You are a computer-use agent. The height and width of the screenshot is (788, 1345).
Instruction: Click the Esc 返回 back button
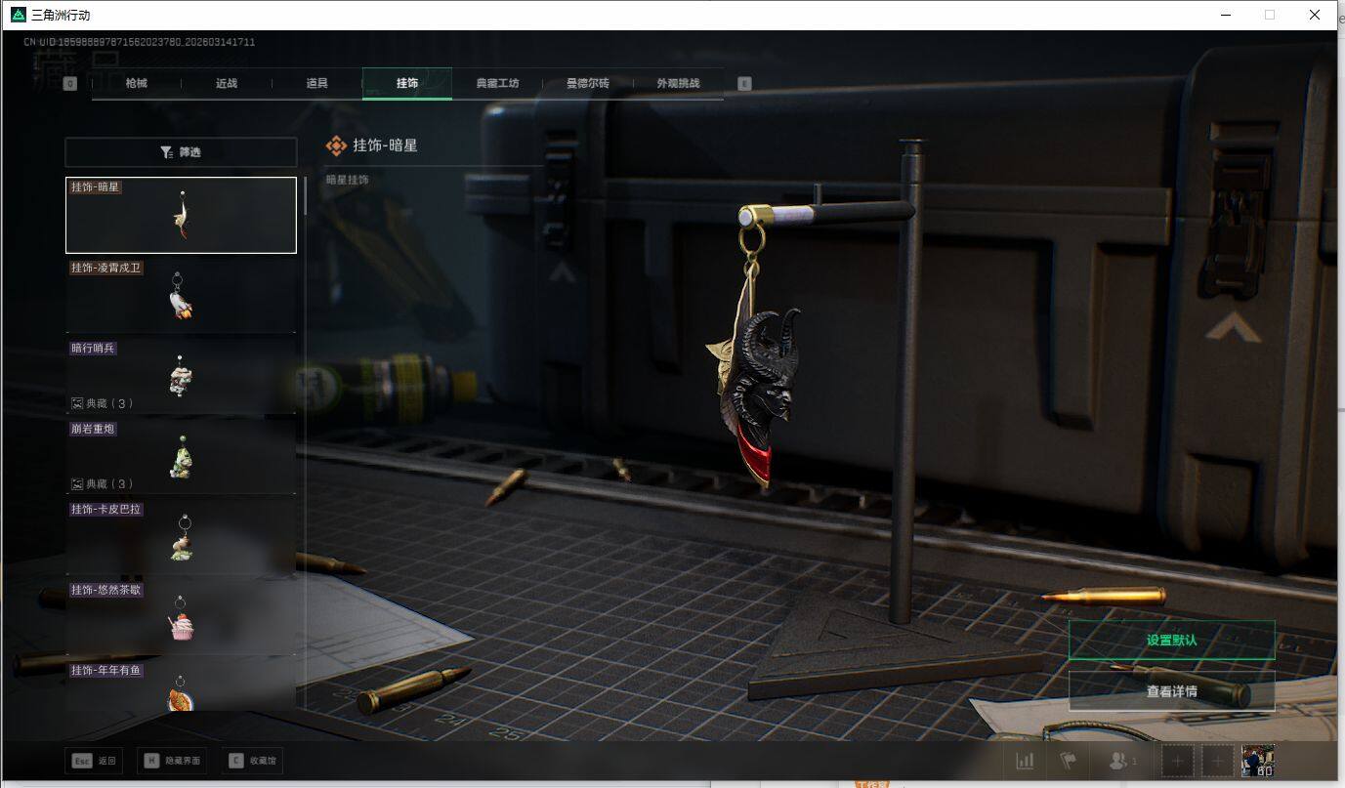95,761
